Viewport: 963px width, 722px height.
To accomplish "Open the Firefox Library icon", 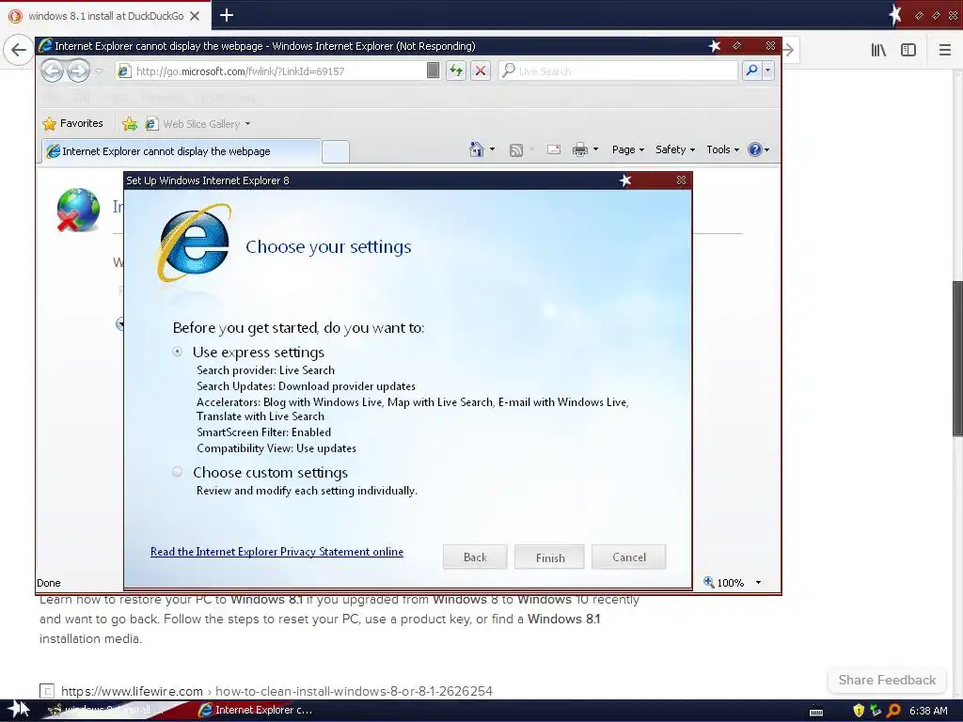I will pyautogui.click(x=878, y=50).
